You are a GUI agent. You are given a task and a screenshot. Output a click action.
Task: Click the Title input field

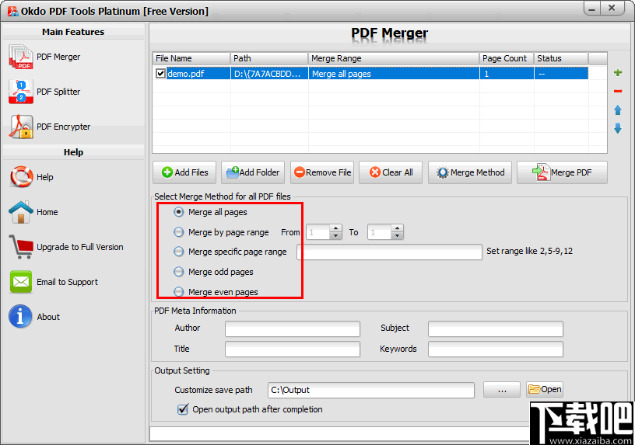293,349
